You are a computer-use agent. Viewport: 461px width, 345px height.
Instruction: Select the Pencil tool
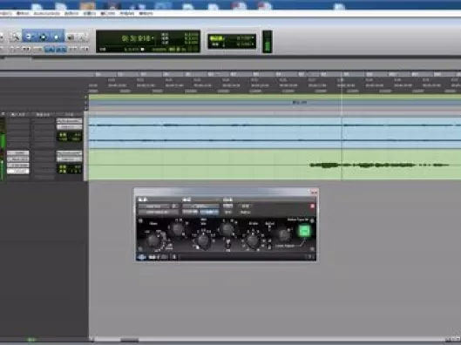(x=82, y=37)
